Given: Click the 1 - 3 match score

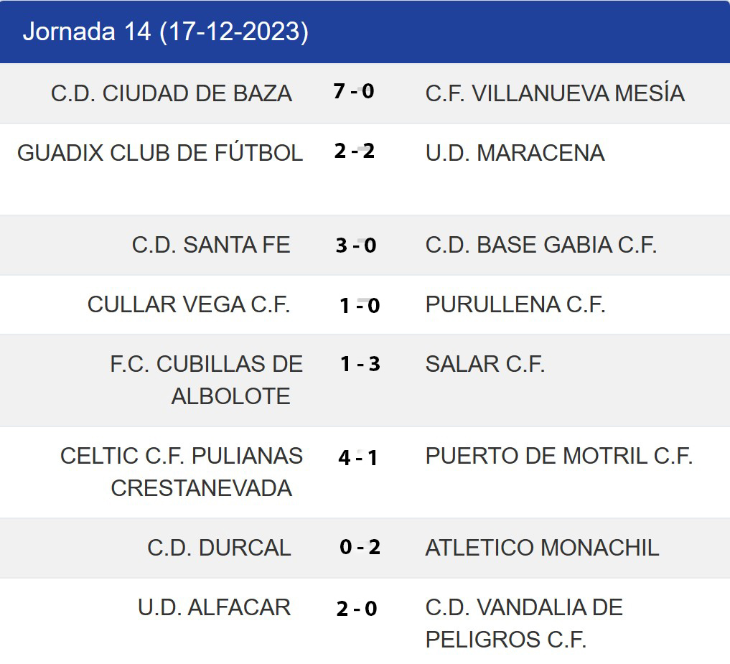Looking at the screenshot, I should click(x=360, y=364).
